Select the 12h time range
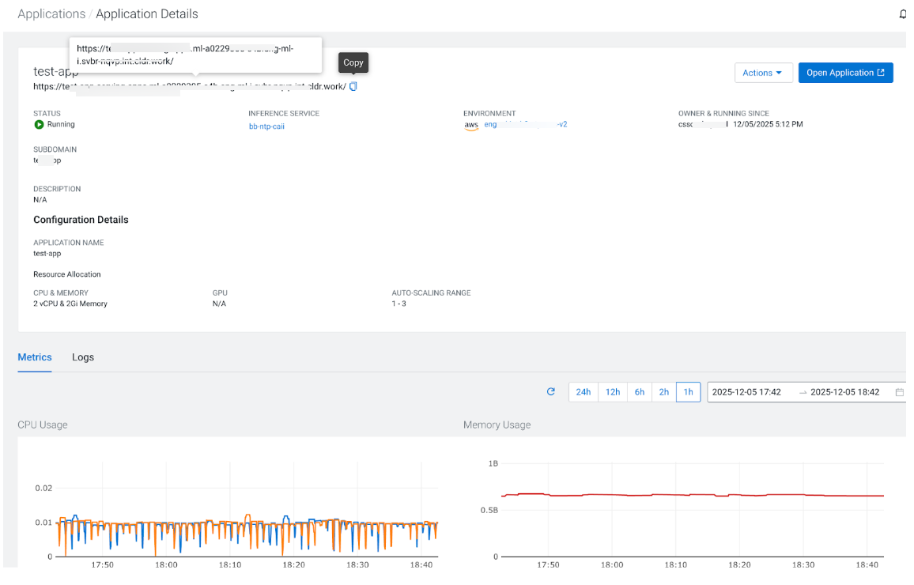The image size is (914, 585). point(613,392)
